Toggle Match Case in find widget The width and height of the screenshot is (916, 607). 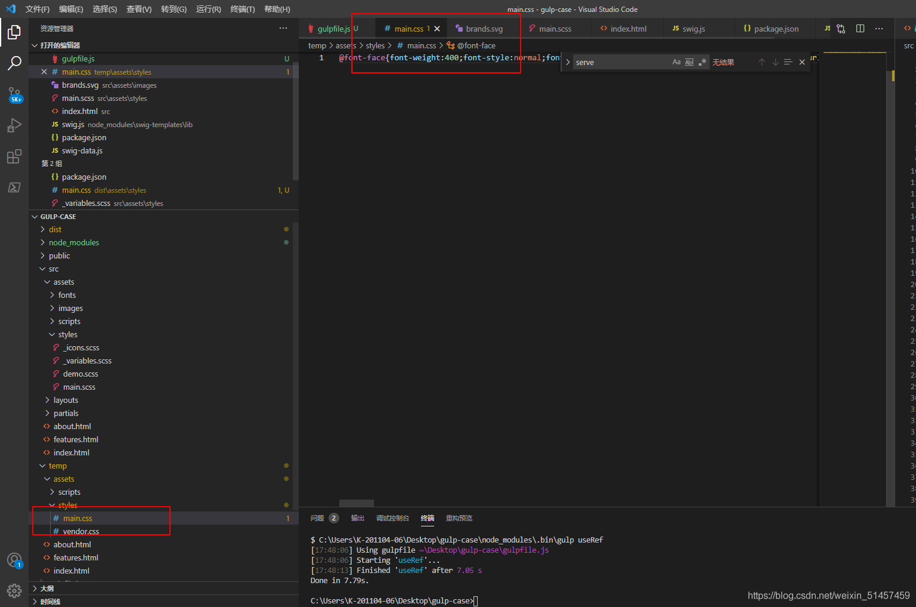(676, 62)
